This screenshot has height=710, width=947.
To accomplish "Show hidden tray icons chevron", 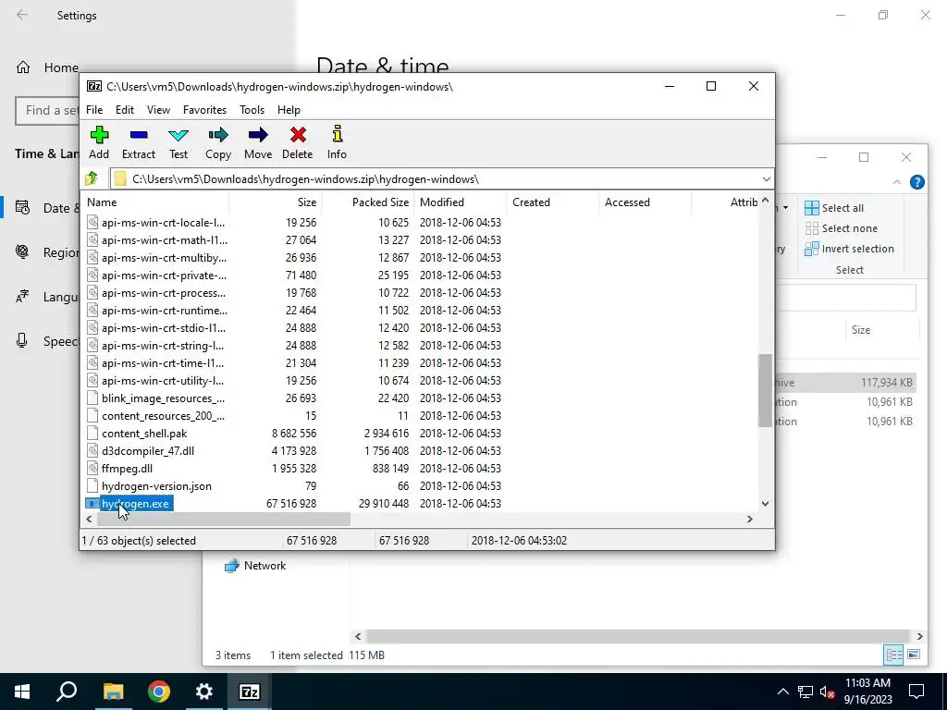I will pos(782,692).
